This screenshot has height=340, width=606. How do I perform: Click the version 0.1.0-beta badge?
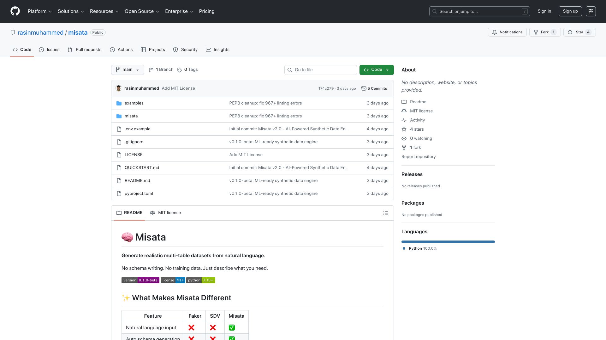(x=140, y=280)
